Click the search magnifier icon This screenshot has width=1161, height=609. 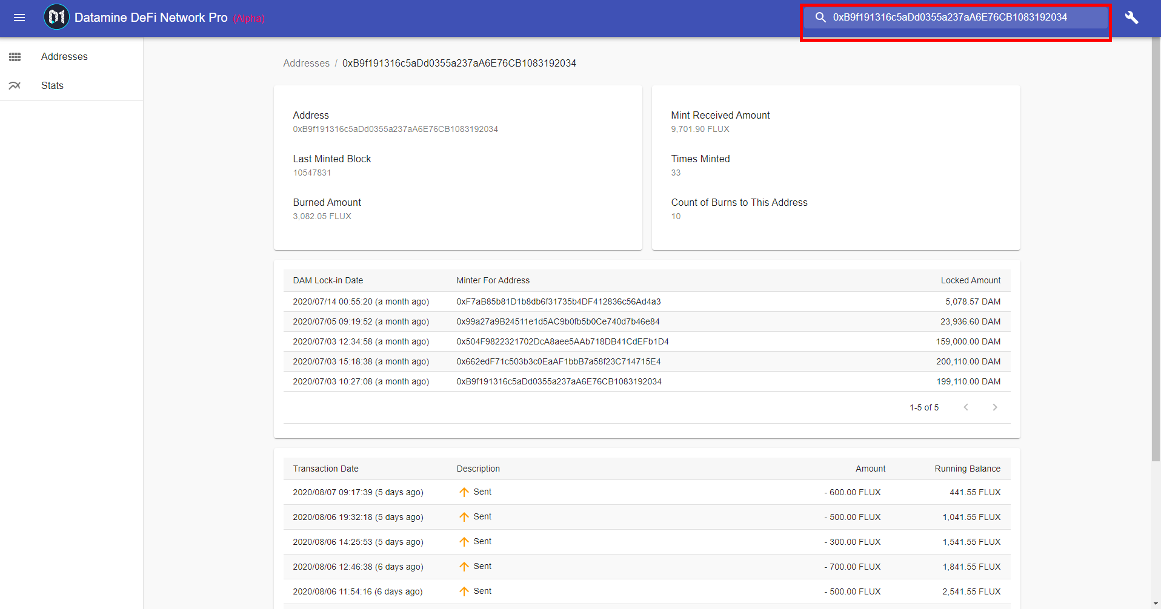pyautogui.click(x=820, y=18)
